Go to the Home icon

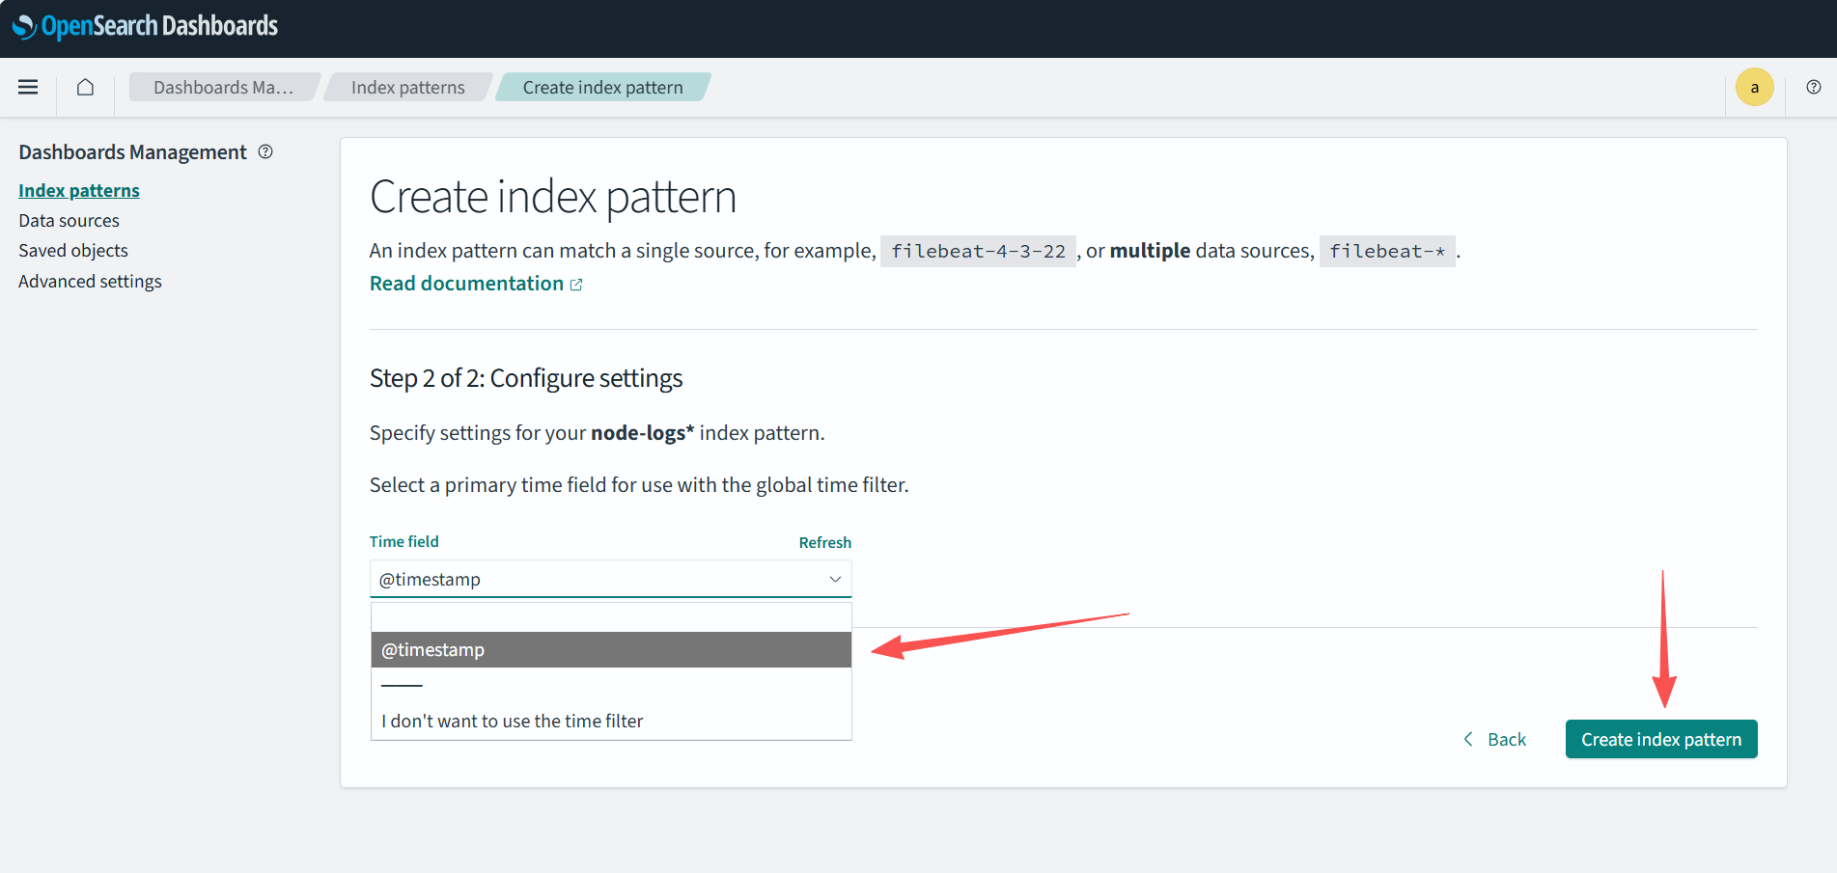(85, 87)
